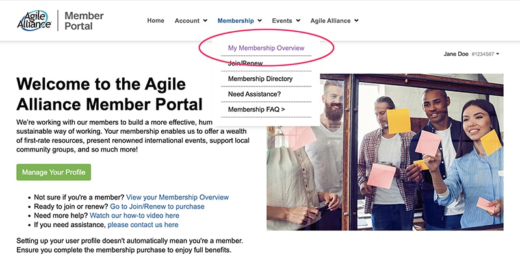The height and width of the screenshot is (276, 520).
Task: Open Watch our how-to video here link
Action: pyautogui.click(x=135, y=216)
